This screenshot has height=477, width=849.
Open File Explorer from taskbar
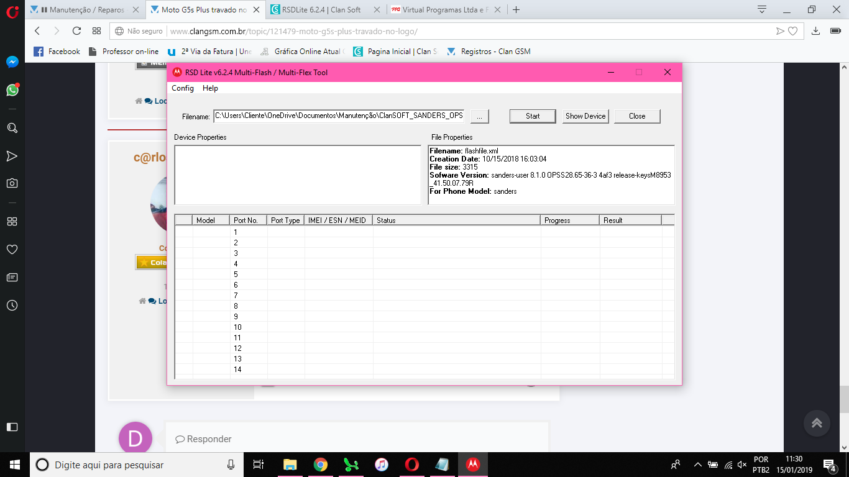(290, 465)
